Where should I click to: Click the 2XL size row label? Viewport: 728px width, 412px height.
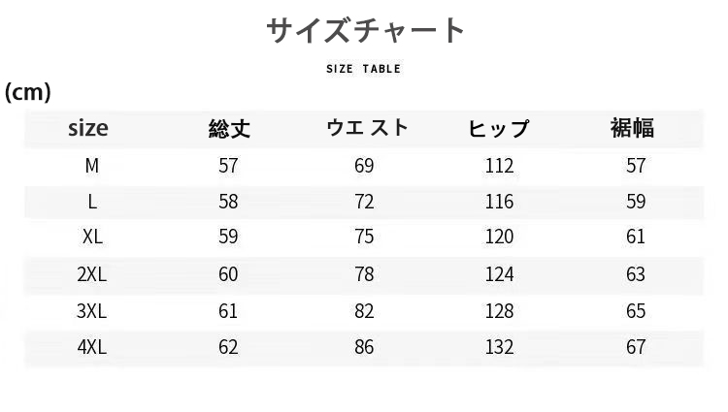pyautogui.click(x=92, y=274)
